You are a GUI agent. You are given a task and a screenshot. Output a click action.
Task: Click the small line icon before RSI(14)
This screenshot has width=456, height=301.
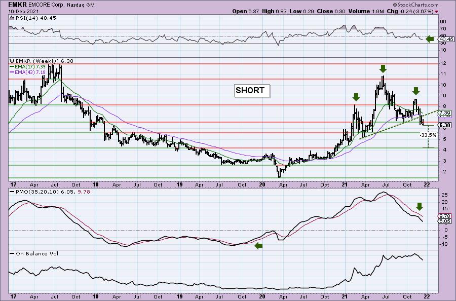(12, 18)
